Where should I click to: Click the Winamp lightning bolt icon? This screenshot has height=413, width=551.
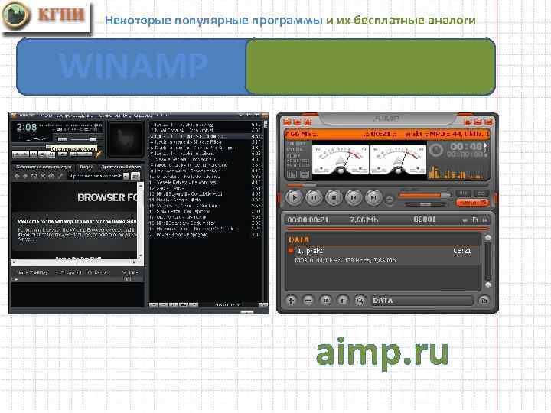(x=99, y=154)
